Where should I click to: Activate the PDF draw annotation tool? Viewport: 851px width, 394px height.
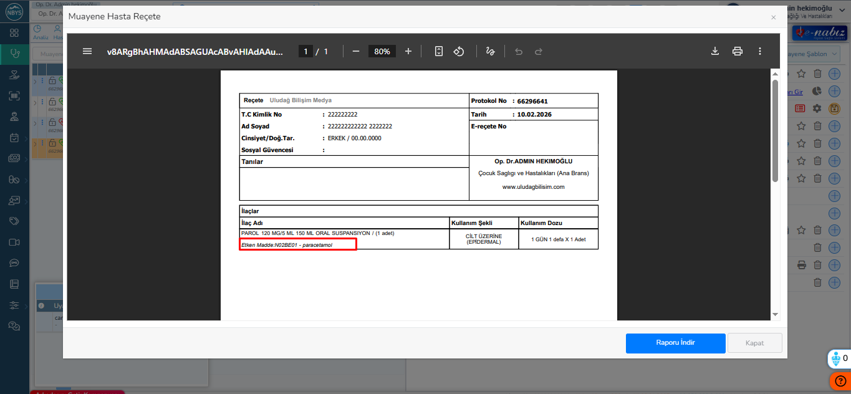point(491,51)
